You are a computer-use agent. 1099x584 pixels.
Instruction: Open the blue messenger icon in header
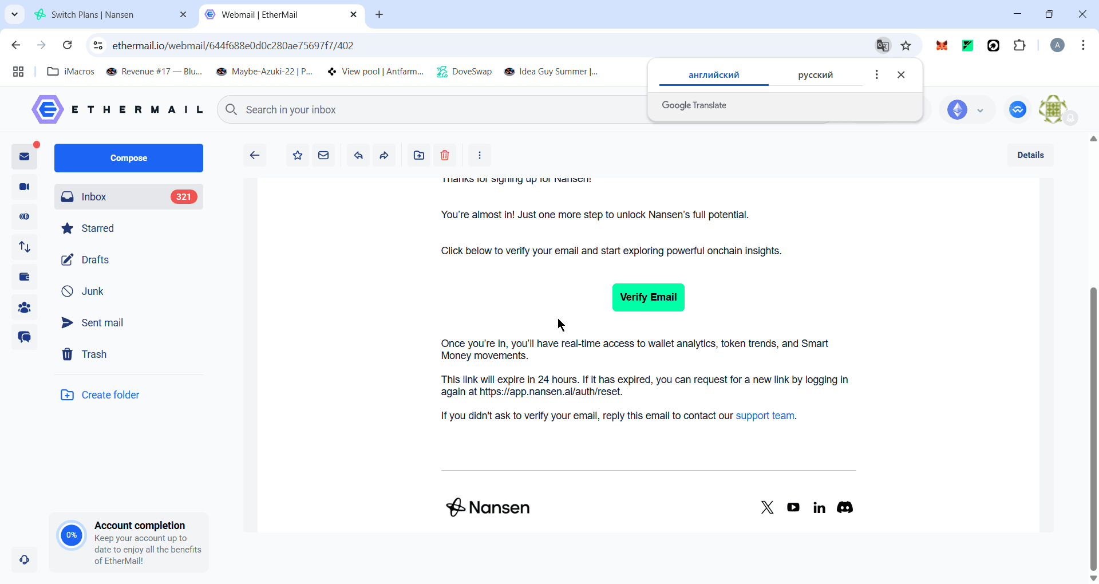1018,109
